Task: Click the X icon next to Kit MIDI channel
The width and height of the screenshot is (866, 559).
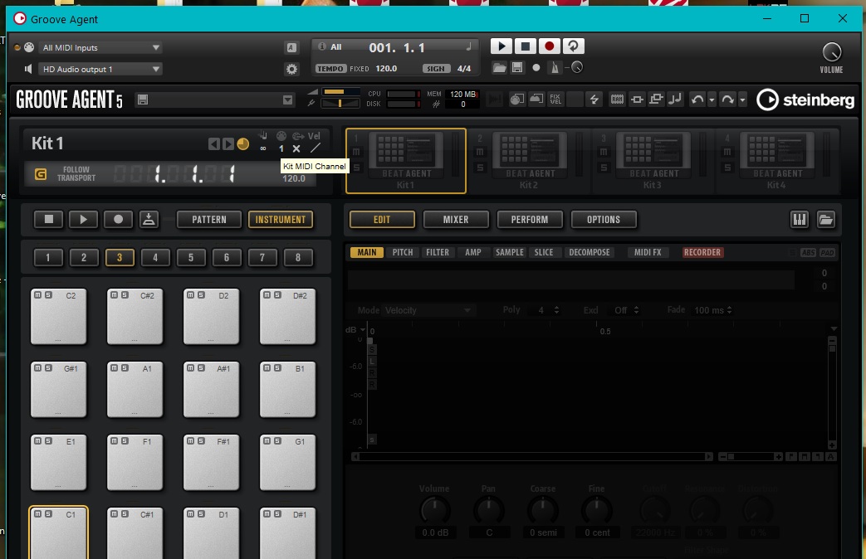Action: (x=296, y=148)
